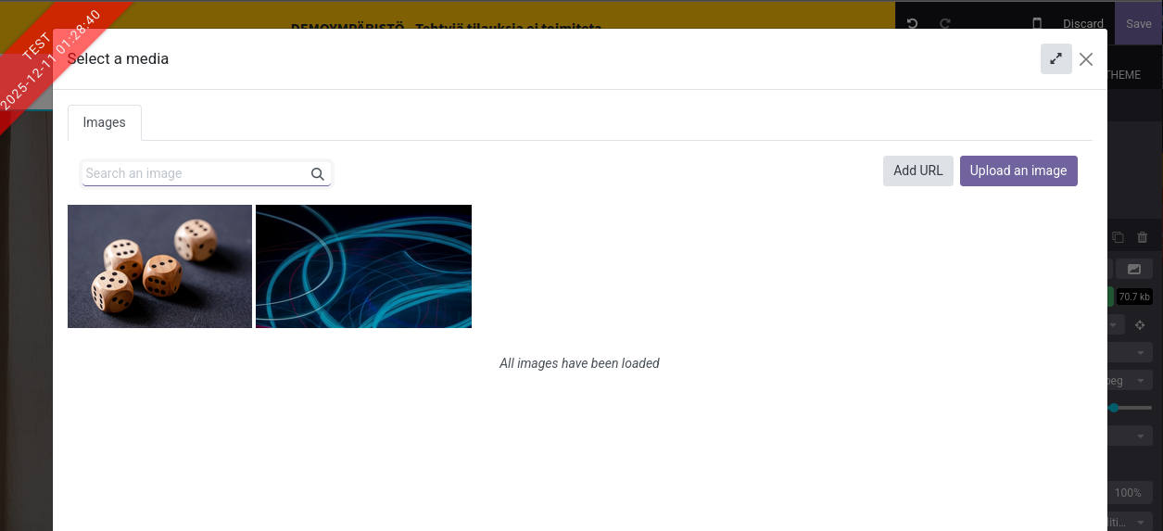Click the Search an image field

(x=195, y=173)
